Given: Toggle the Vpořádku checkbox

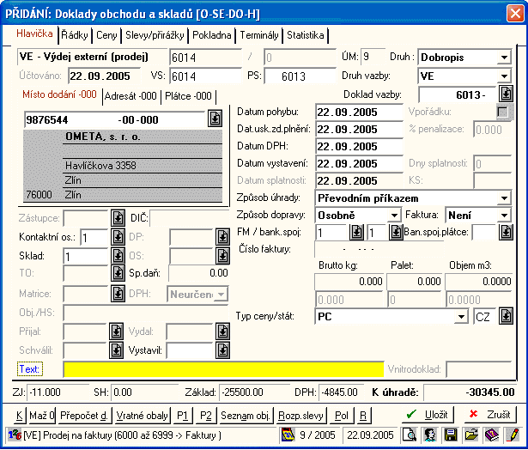Looking at the screenshot, I should click(502, 112).
